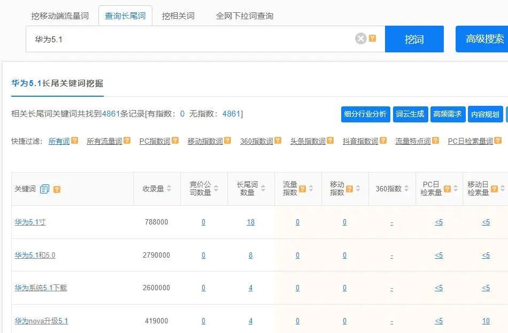
Task: Select the 查询长尾词 tab
Action: (125, 16)
